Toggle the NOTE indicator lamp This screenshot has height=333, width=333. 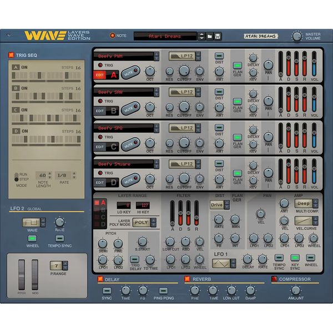112,36
